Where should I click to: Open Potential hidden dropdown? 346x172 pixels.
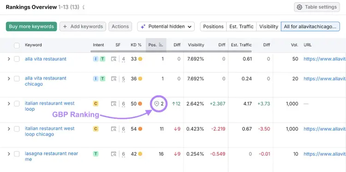click(166, 26)
